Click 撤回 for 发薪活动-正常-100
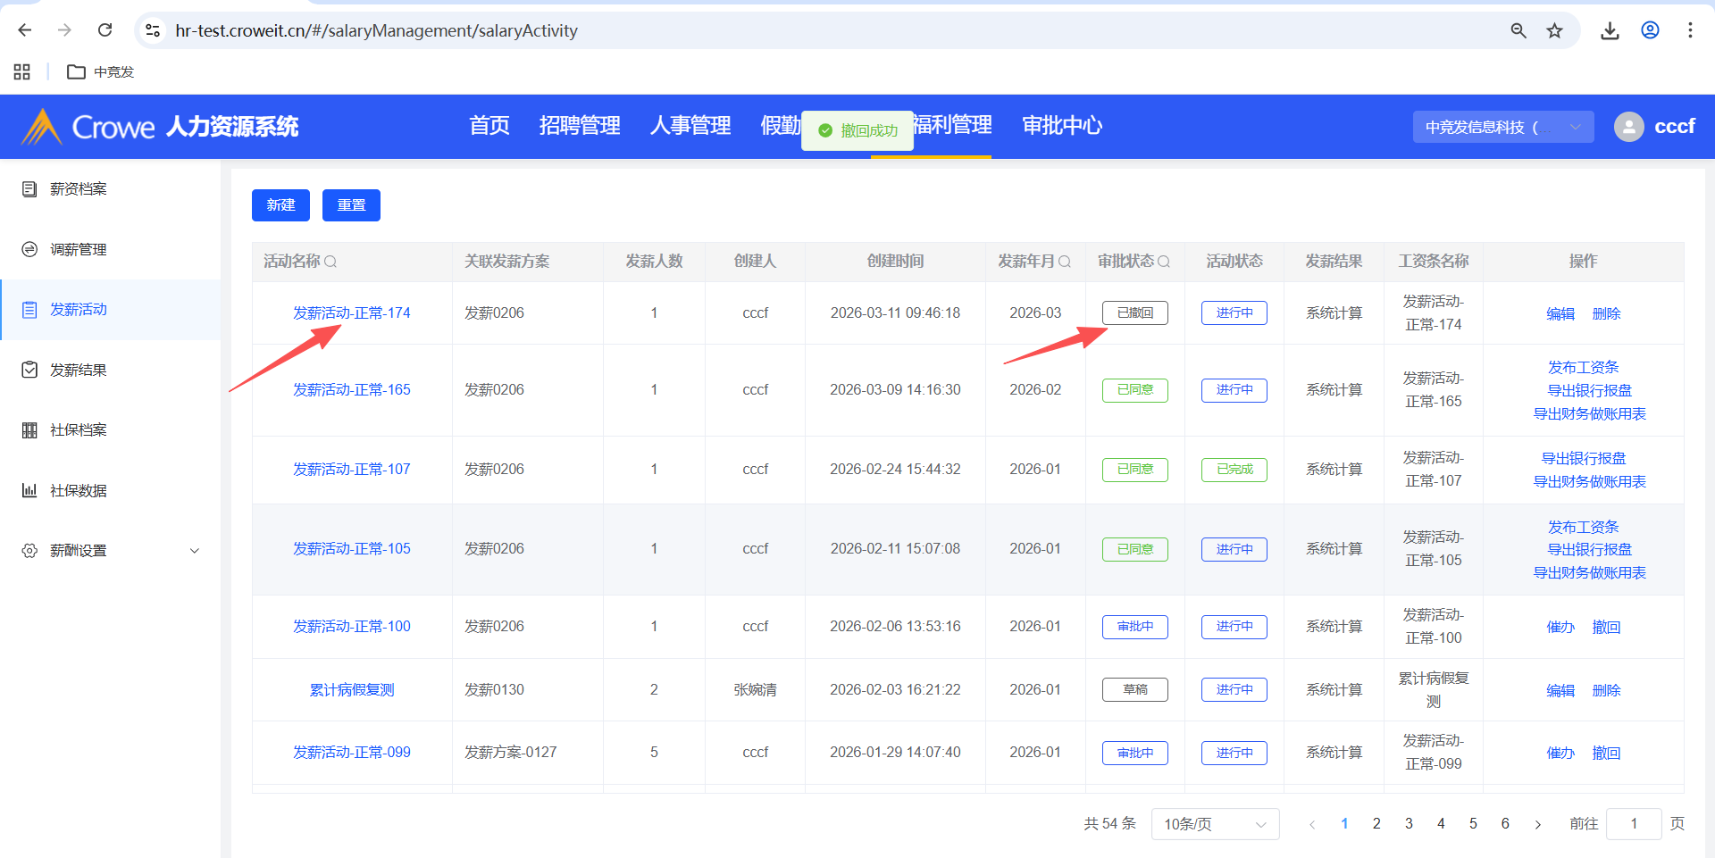 (x=1606, y=628)
